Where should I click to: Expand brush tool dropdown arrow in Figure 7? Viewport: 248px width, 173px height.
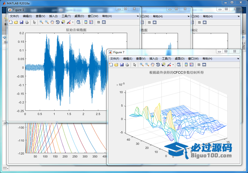tap(173, 65)
